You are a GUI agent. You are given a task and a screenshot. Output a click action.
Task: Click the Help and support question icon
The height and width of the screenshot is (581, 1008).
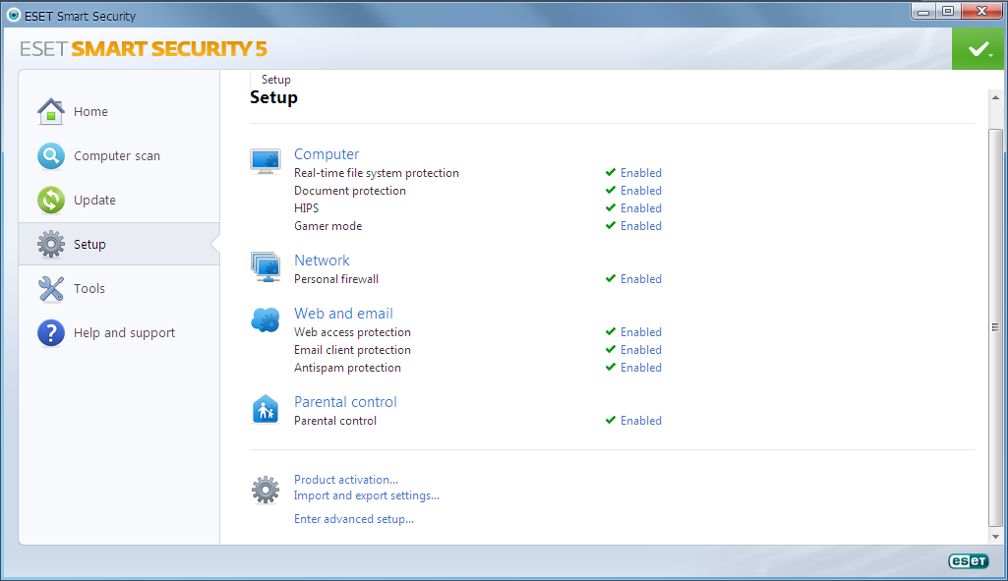coord(51,333)
